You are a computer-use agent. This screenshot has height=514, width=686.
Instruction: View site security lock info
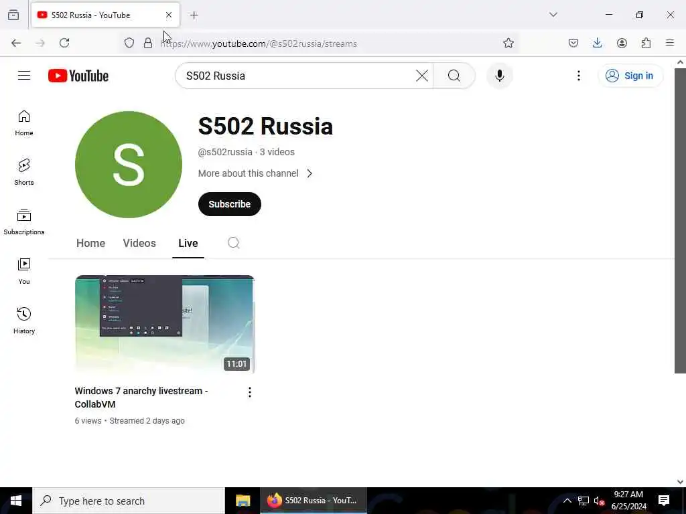[148, 43]
